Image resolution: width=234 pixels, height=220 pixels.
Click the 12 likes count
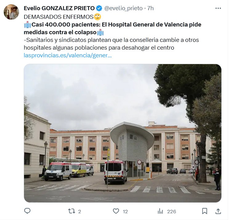(x=125, y=211)
